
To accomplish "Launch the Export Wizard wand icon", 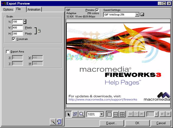I will (53, 122).
